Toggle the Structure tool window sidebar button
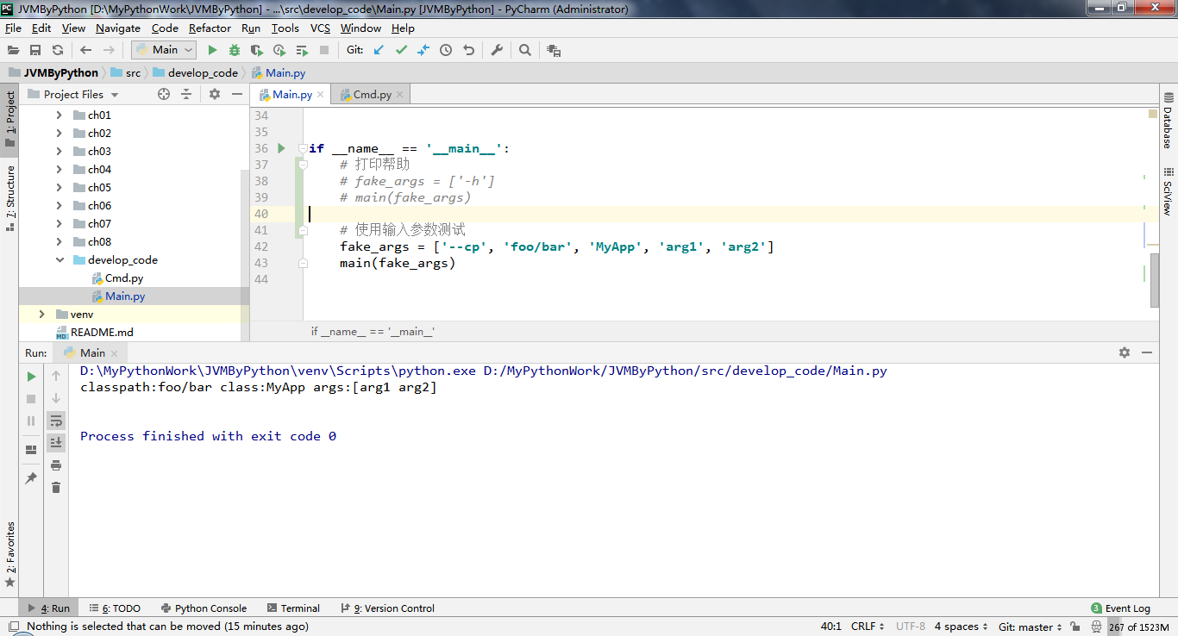The width and height of the screenshot is (1178, 636). coord(9,197)
